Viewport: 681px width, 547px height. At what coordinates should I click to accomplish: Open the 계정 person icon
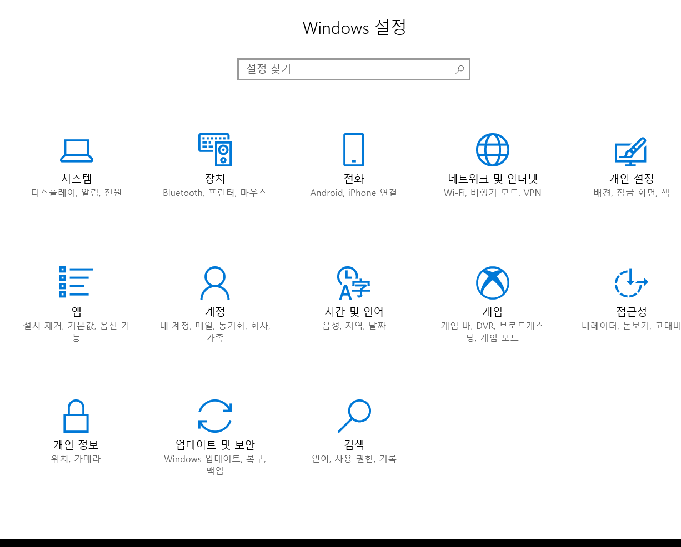point(215,283)
